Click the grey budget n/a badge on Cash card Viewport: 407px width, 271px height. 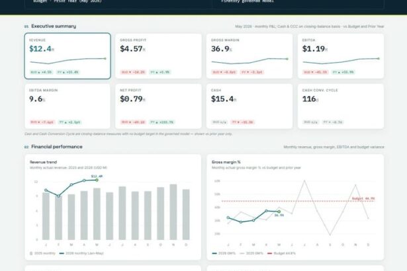[x=220, y=122]
